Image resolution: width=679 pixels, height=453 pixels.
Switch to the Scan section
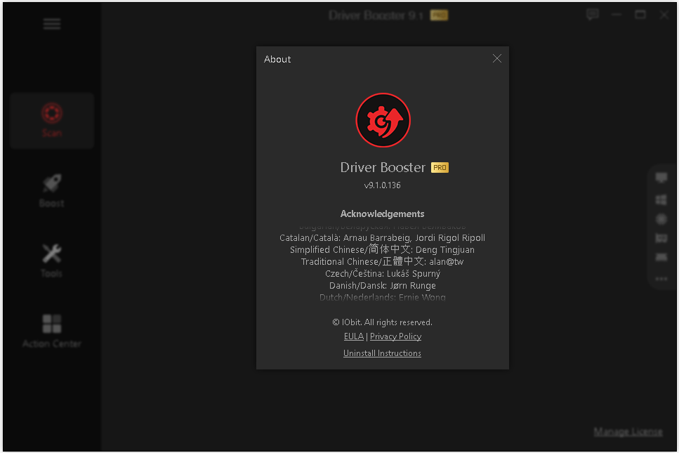click(x=51, y=120)
